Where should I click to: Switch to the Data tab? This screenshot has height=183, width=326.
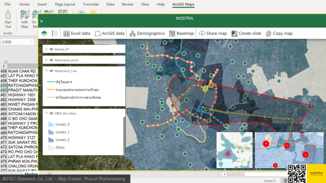click(x=110, y=4)
